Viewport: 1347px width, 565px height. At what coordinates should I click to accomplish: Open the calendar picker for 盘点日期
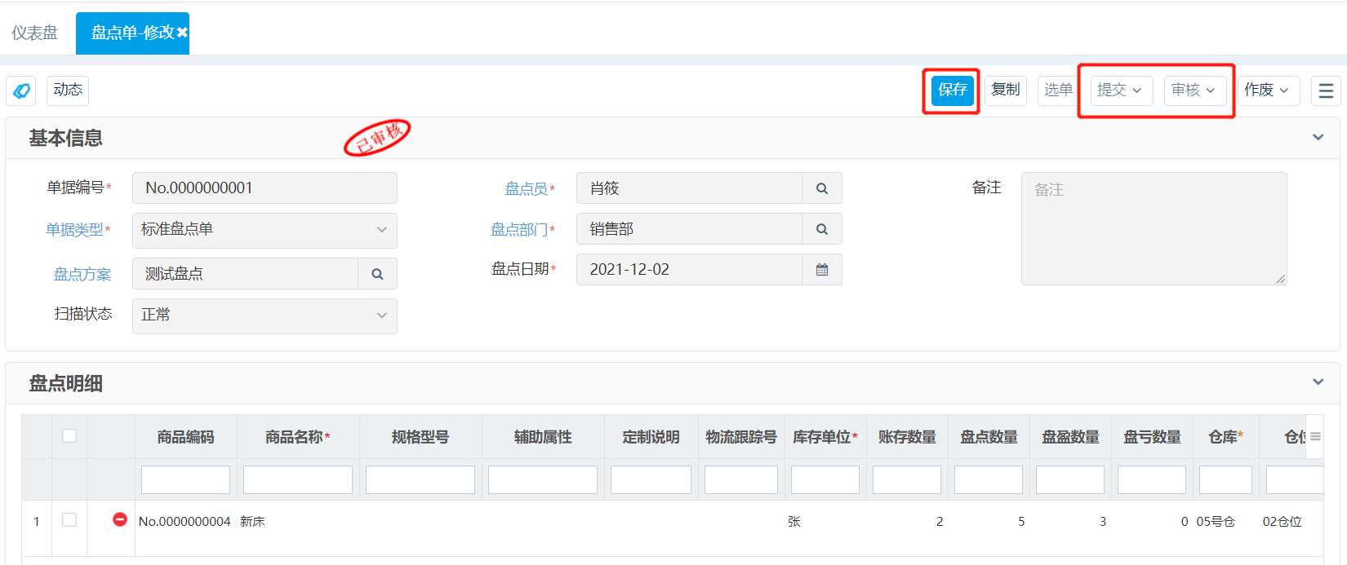[x=822, y=270]
